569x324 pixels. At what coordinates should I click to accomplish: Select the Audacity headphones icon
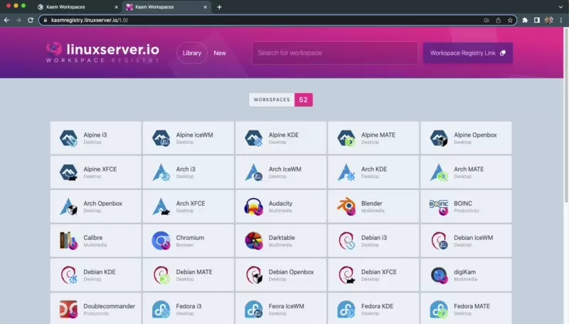[x=254, y=207]
